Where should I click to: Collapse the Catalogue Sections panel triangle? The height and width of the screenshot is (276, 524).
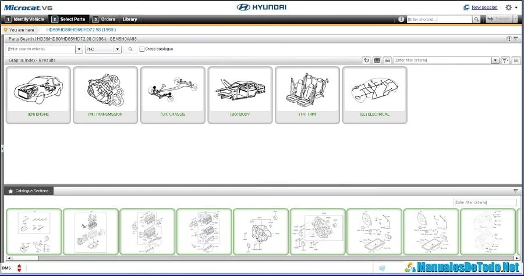516,191
